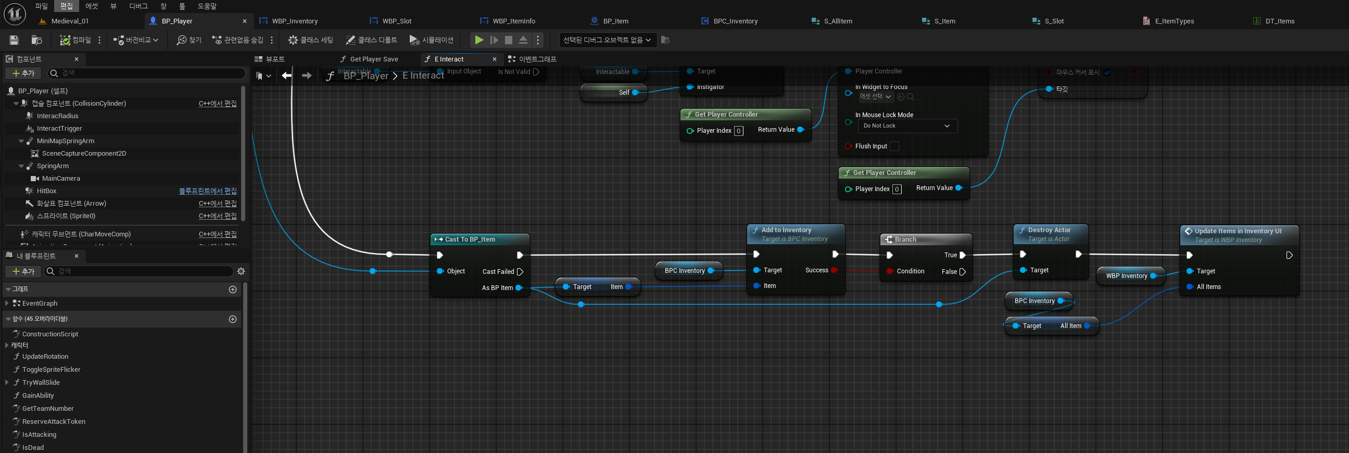The image size is (1349, 453).
Task: Click the browse-to-asset folder search icon
Action: click(x=36, y=40)
